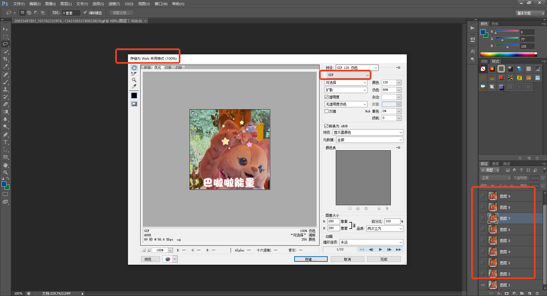Image resolution: width=547 pixels, height=296 pixels.
Task: Click the 百分比 input field
Action: click(x=393, y=221)
